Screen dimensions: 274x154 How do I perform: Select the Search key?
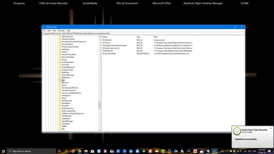(x=64, y=85)
